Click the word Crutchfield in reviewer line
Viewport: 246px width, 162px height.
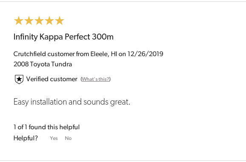(30, 54)
